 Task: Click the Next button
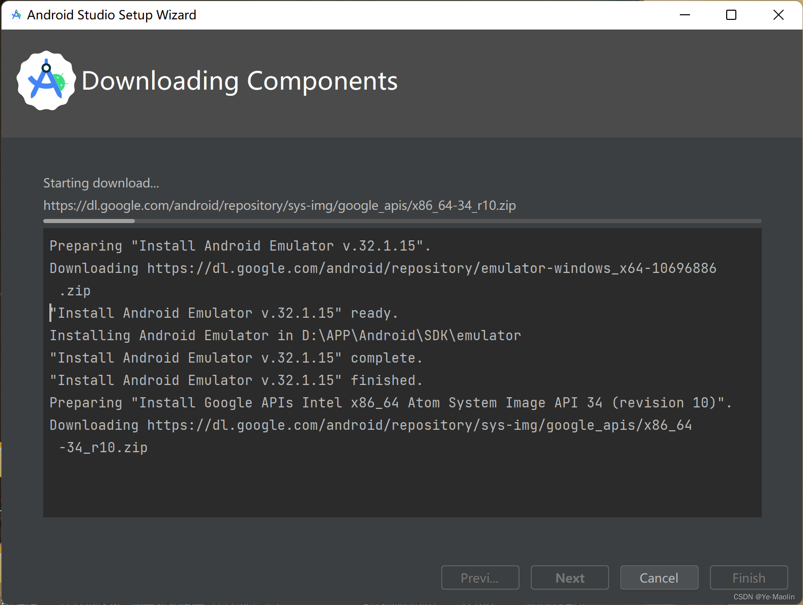[570, 577]
